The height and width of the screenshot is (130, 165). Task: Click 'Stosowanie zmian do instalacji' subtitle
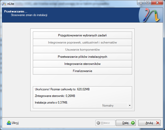(x=29, y=15)
